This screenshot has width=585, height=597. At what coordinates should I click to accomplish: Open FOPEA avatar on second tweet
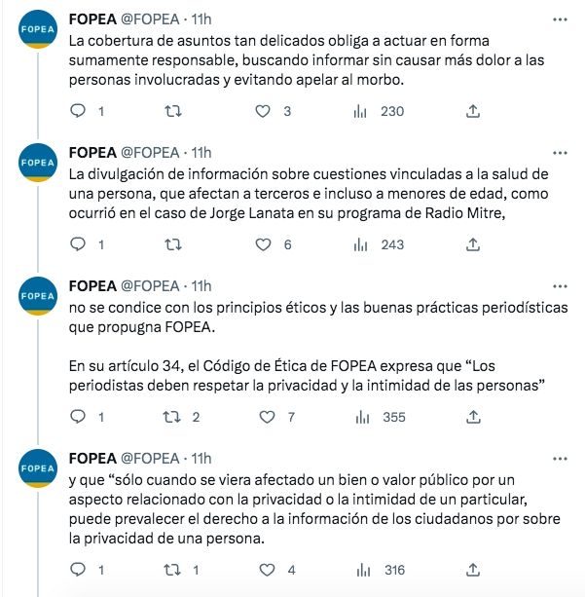[x=36, y=163]
